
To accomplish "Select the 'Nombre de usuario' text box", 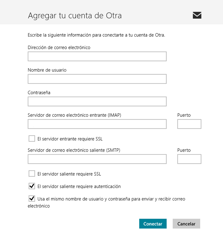I will click(97, 79).
